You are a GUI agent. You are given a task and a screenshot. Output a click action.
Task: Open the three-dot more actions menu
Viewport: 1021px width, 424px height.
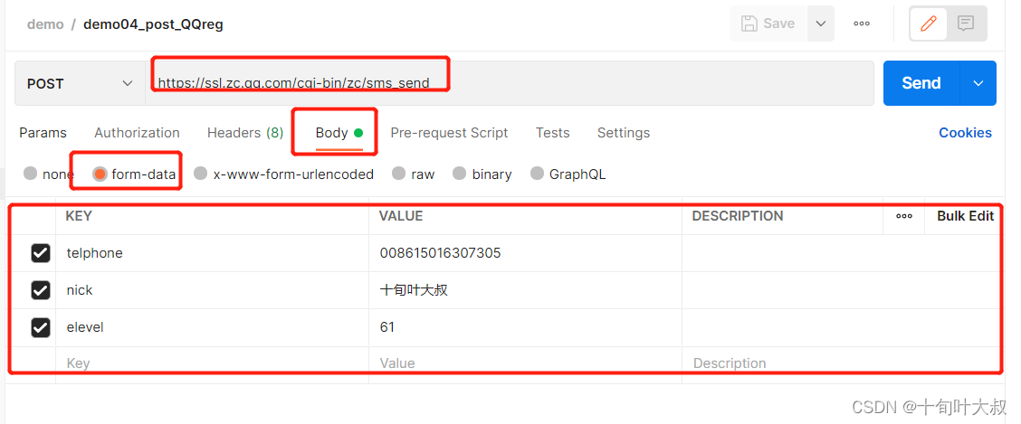pos(862,24)
